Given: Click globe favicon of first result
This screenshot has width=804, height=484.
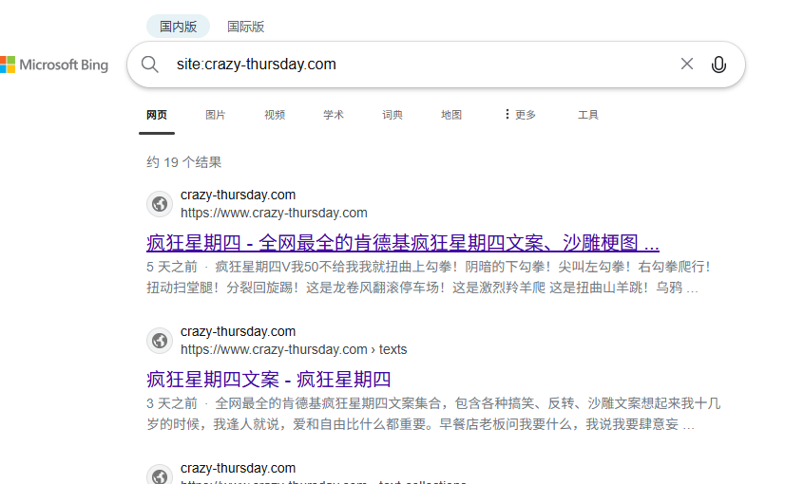Looking at the screenshot, I should [160, 204].
